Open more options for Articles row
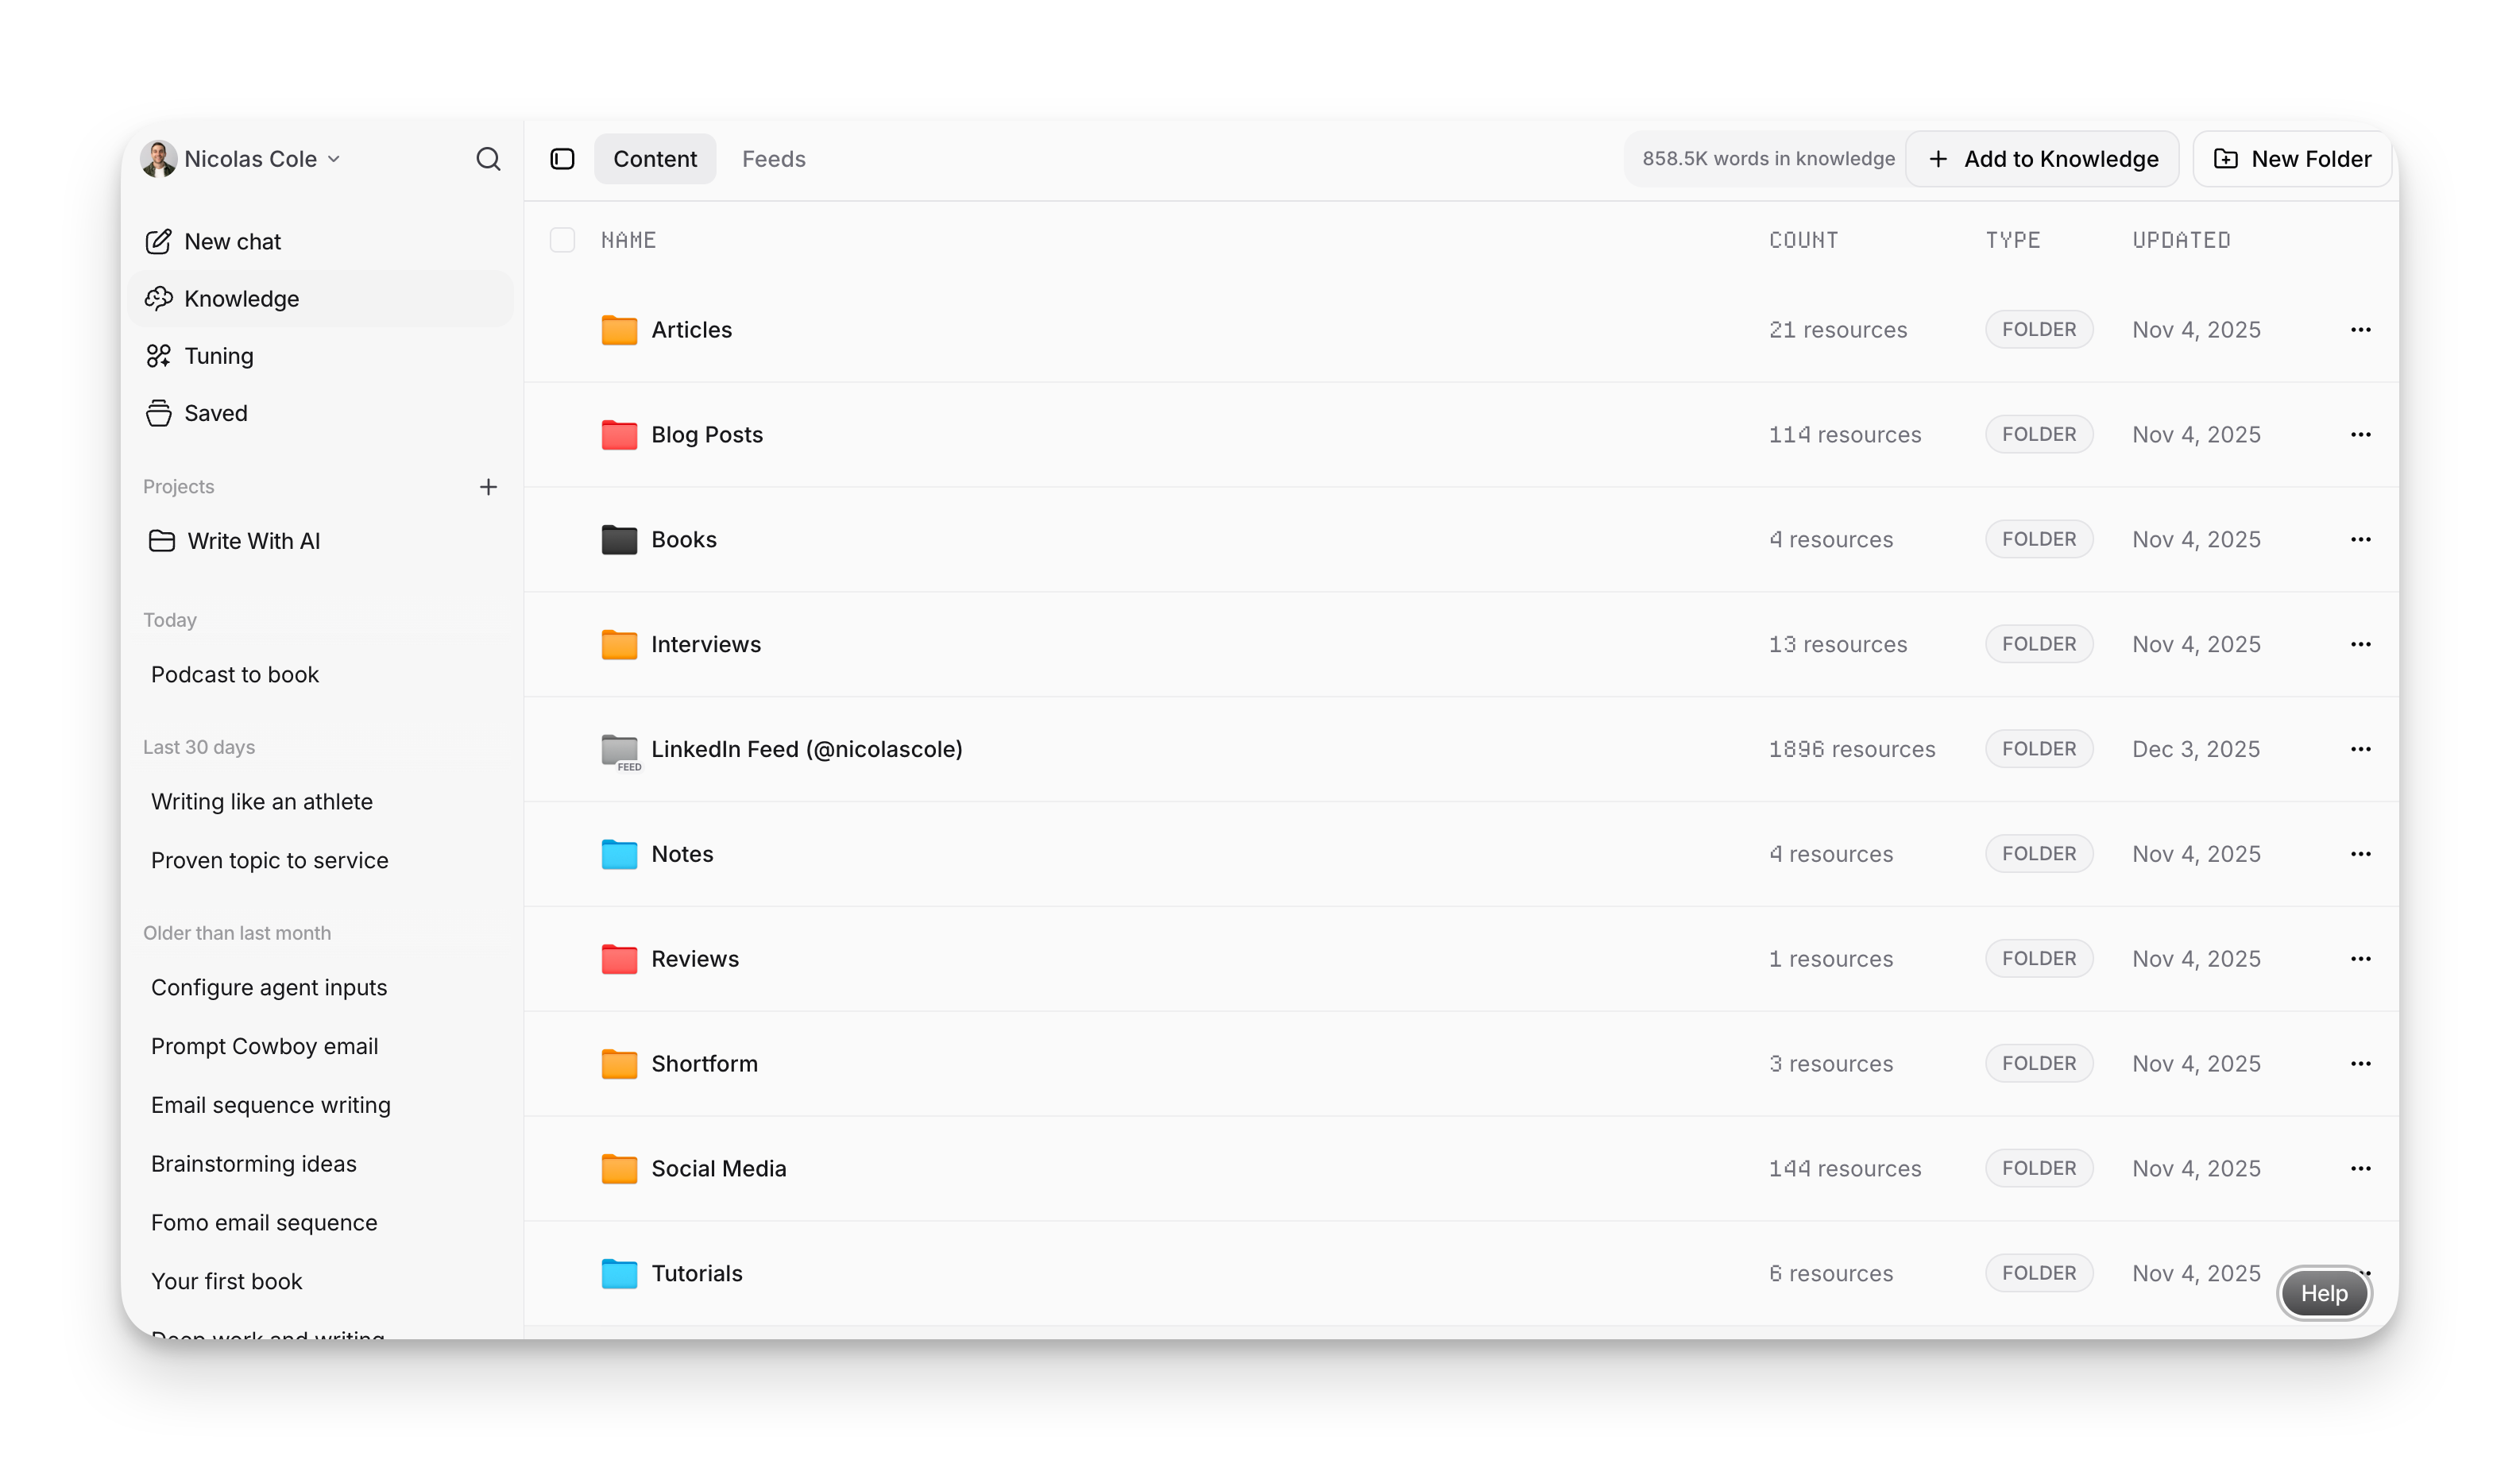Viewport: 2520px width, 1460px height. [2360, 330]
